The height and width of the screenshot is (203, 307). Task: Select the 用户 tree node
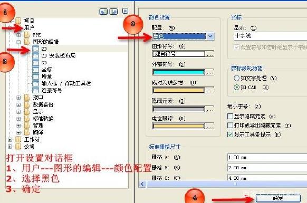tap(29, 27)
